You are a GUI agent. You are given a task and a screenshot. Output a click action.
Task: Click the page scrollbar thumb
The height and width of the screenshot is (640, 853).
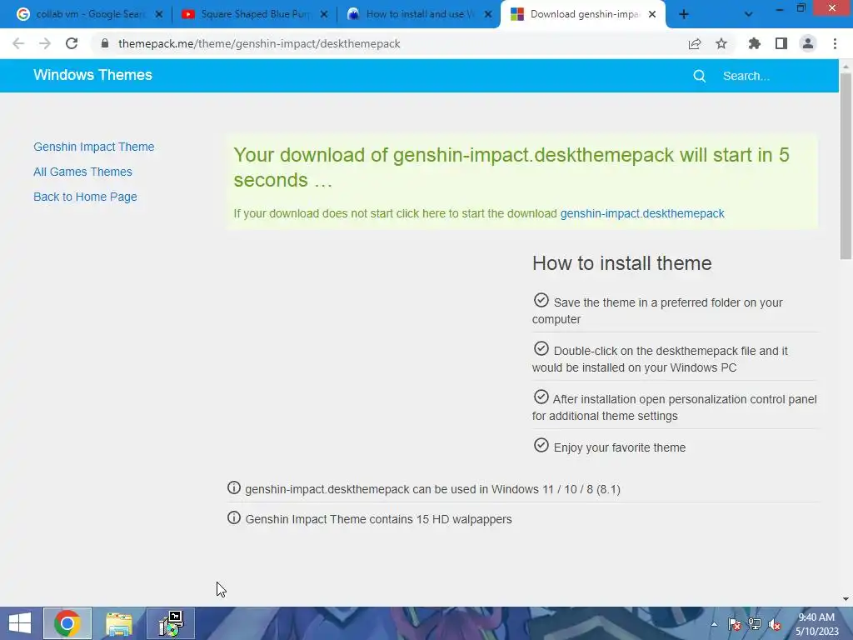[x=846, y=166]
